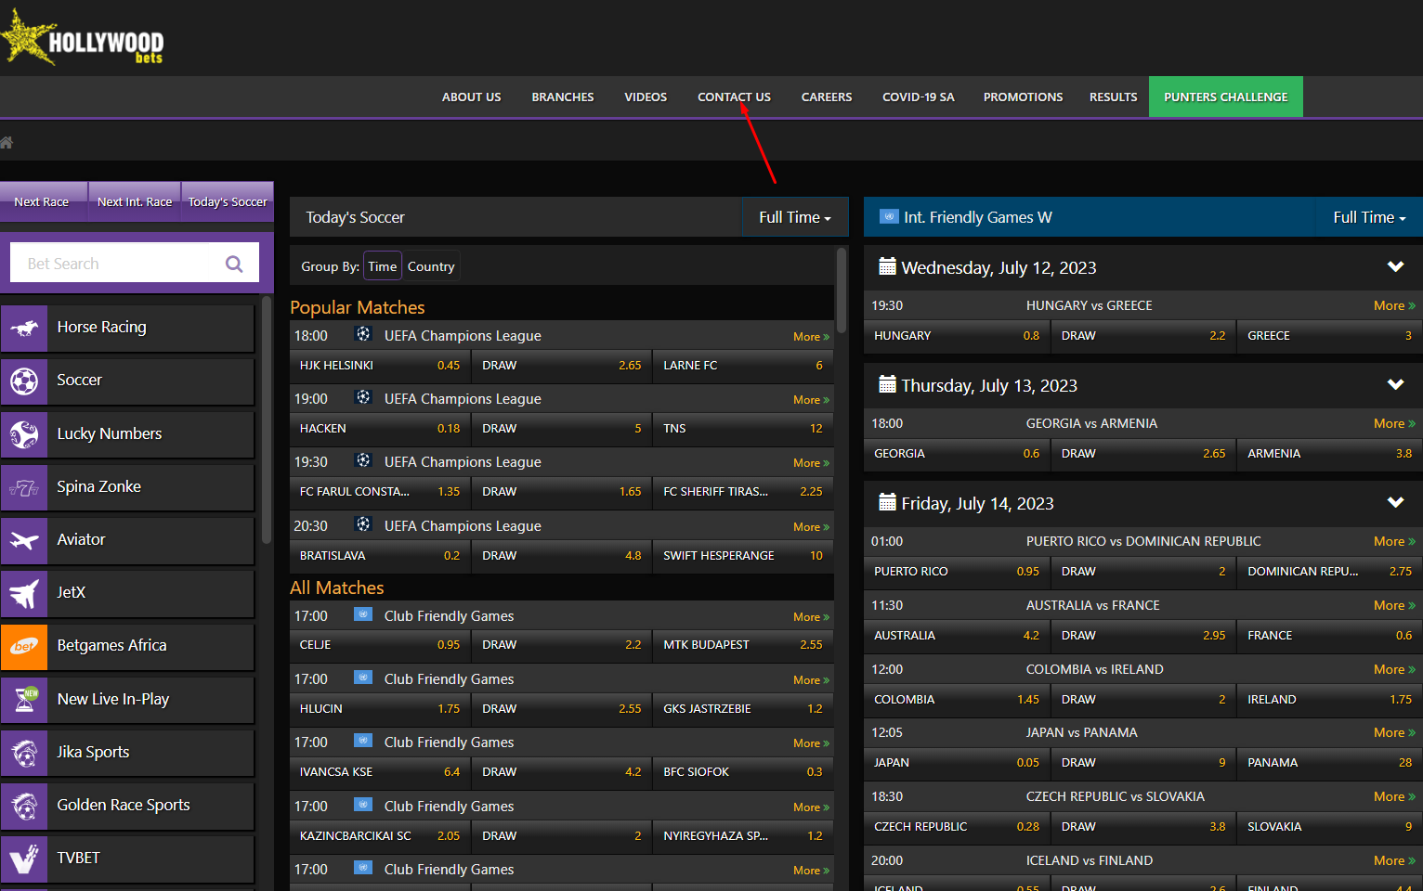Viewport: 1423px width, 891px height.
Task: Open the BRANCHES menu item
Action: tap(563, 97)
